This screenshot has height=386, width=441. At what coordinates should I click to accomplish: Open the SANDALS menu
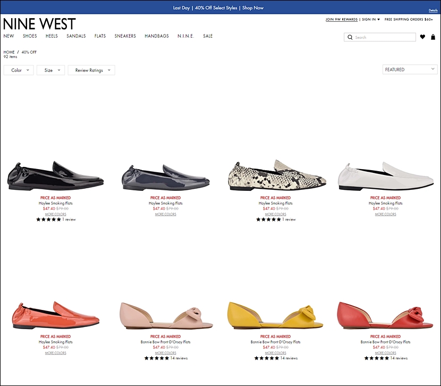tap(76, 36)
